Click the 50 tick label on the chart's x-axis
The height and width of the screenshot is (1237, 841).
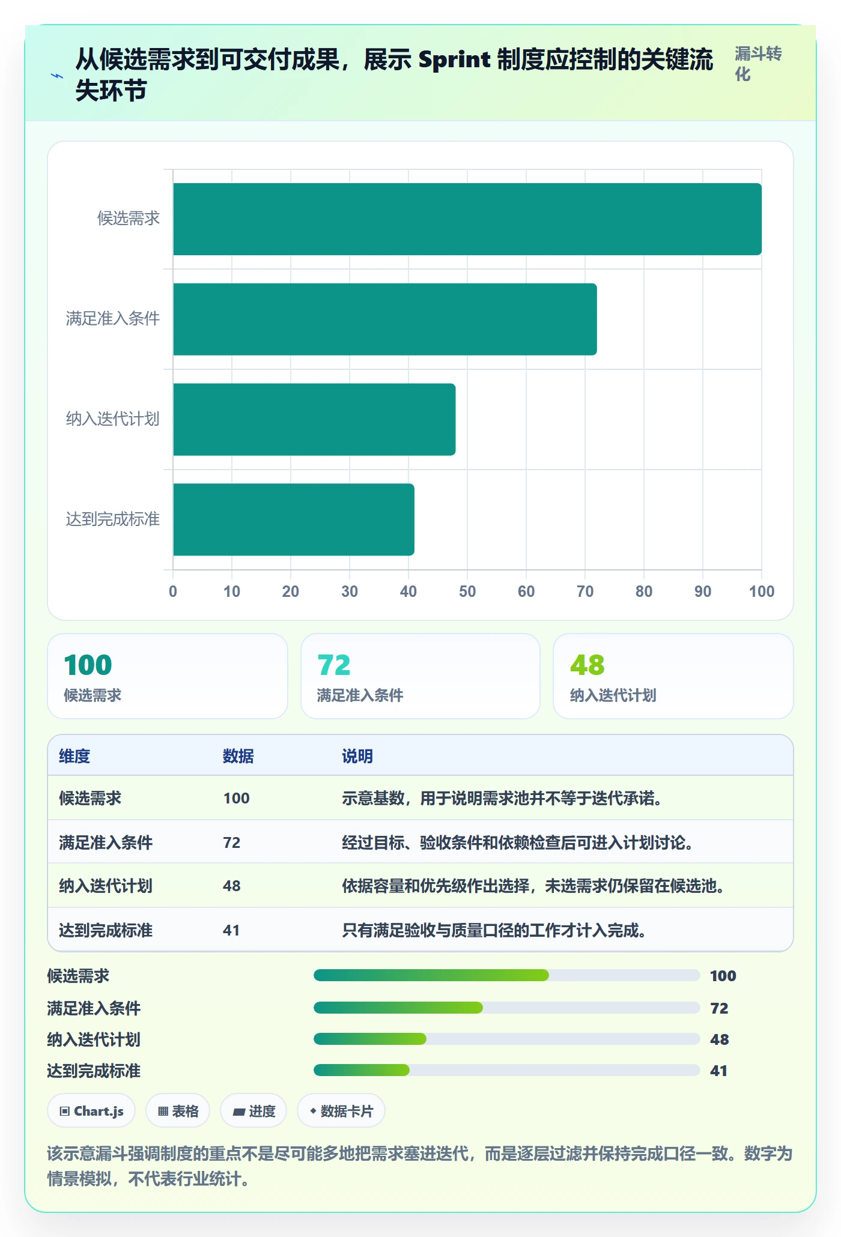(467, 591)
